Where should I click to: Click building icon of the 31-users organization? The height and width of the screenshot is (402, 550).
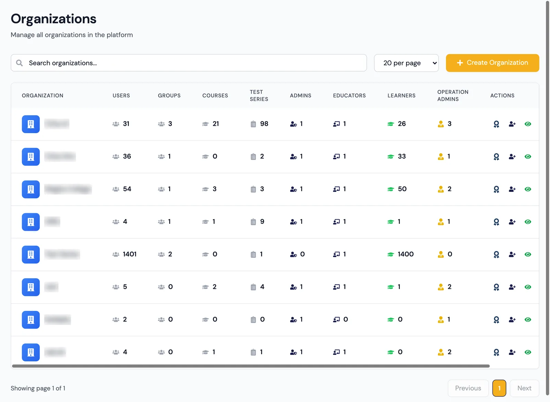(31, 124)
